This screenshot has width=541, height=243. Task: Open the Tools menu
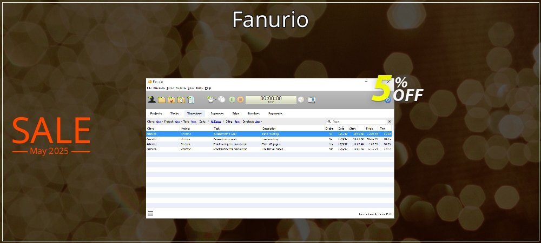200,88
